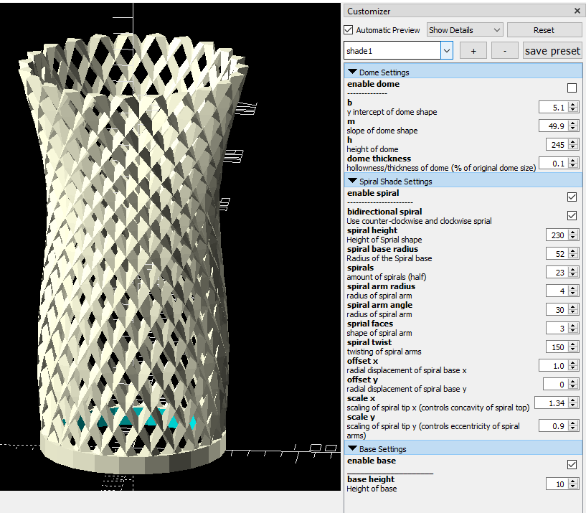
Task: Open the Show Details dropdown
Action: point(464,29)
